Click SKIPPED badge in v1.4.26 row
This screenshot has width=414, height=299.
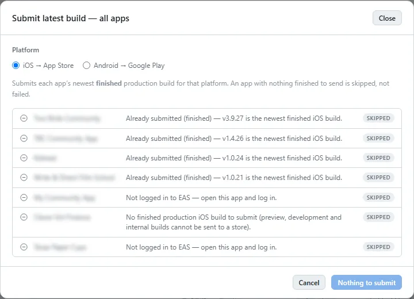pos(378,138)
